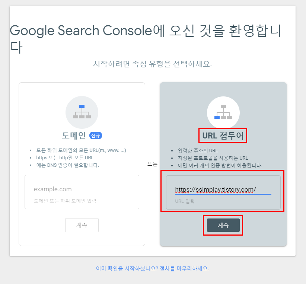306x284 pixels.
Task: Click the URL prefix property network icon
Action: coord(223,112)
